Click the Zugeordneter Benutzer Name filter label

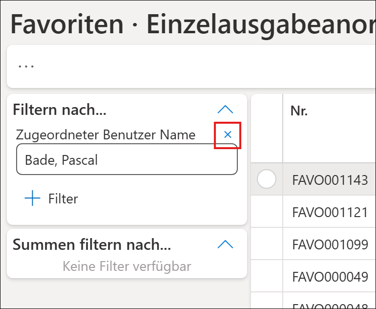click(105, 135)
